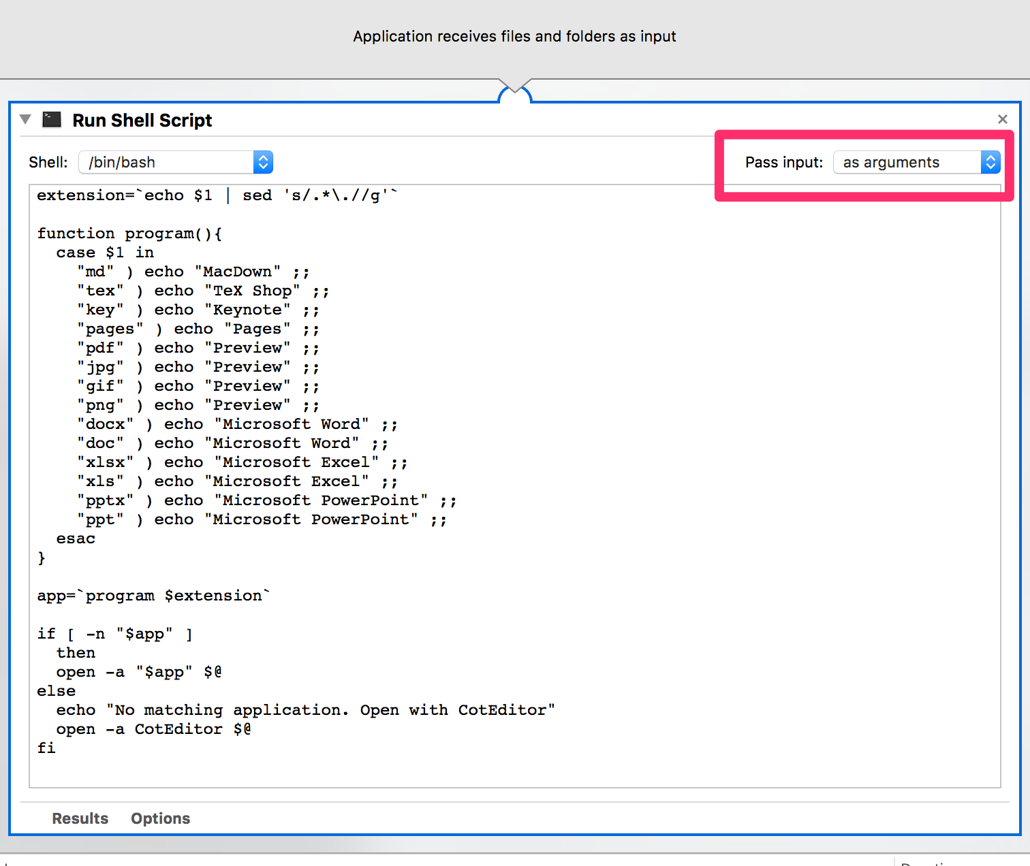Click the empty area below the script text
The width and height of the screenshot is (1030, 866).
click(x=514, y=773)
